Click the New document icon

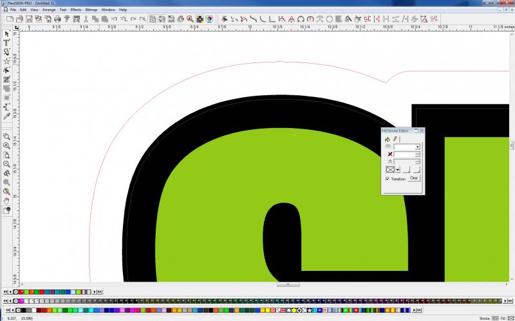[x=10, y=19]
